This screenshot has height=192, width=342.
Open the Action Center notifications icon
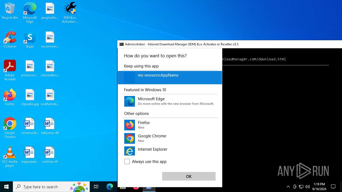pyautogui.click(x=333, y=187)
